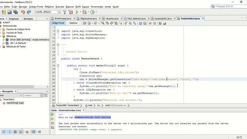This screenshot has height=139, width=247.
Task: Click the main breadcrumb item
Action: [x=90, y=105]
